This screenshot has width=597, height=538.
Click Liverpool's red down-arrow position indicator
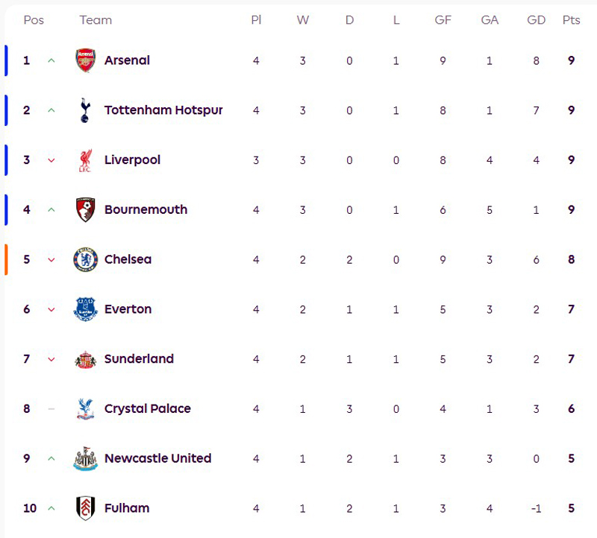click(x=51, y=160)
